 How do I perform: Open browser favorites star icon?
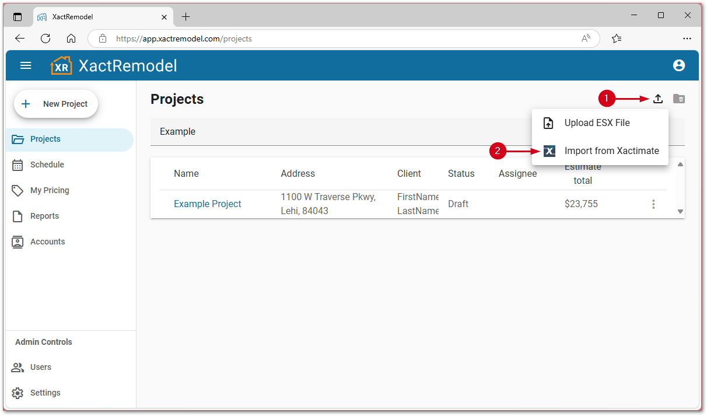point(617,39)
